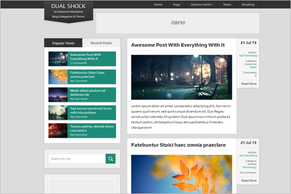Click the second post's 21 Jul 13 date
The width and height of the screenshot is (291, 194).
tap(248, 143)
